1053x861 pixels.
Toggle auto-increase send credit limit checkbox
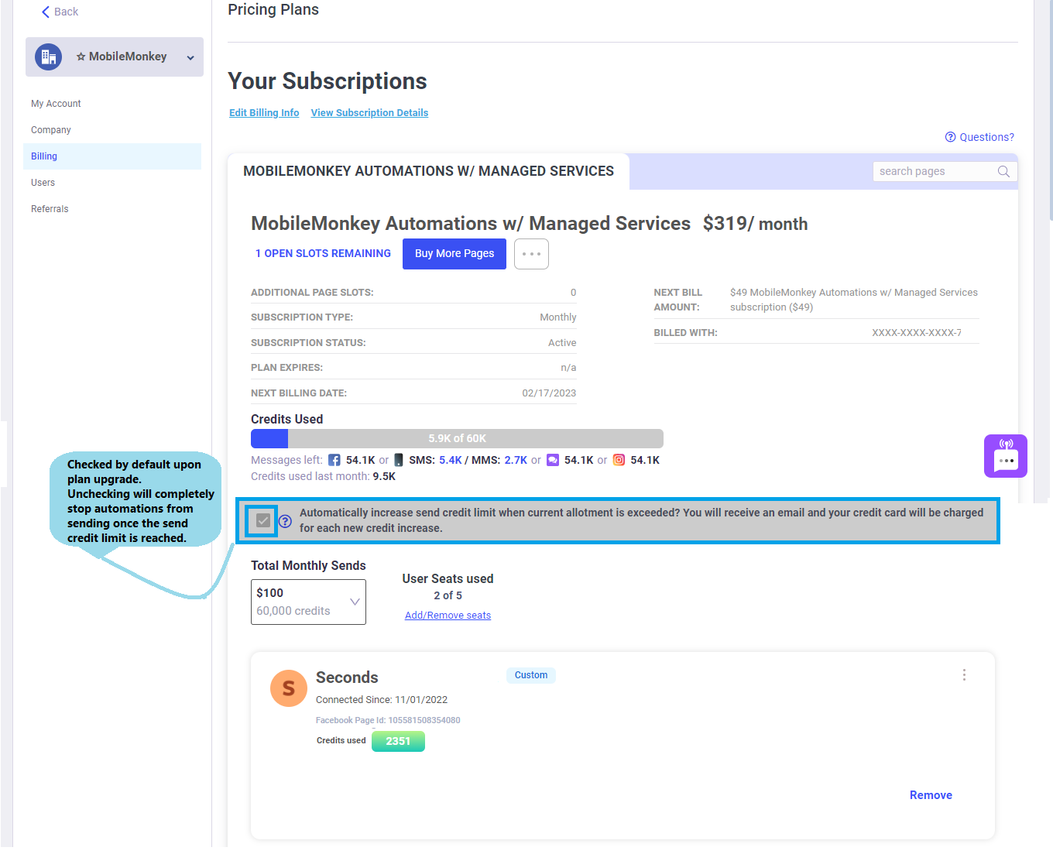point(263,520)
